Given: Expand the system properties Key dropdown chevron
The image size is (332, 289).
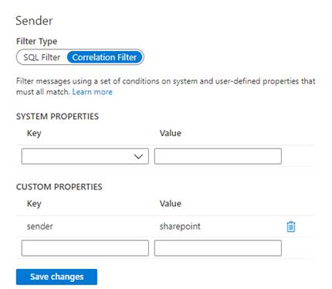Looking at the screenshot, I should pyautogui.click(x=138, y=156).
